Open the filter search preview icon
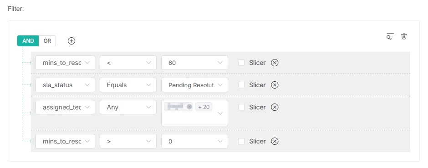Image resolution: width=428 pixels, height=168 pixels. 390,36
